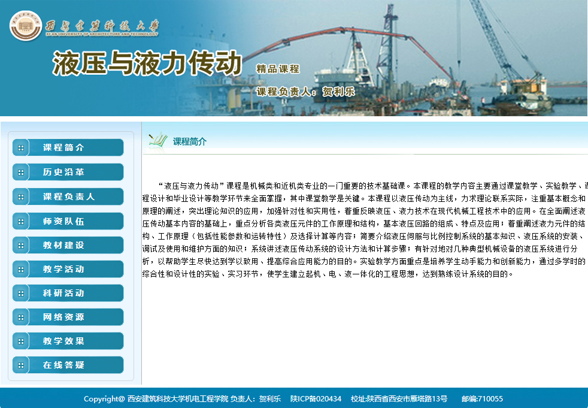
Task: Click the 陕ICP备020434 text in footer
Action: [x=316, y=399]
